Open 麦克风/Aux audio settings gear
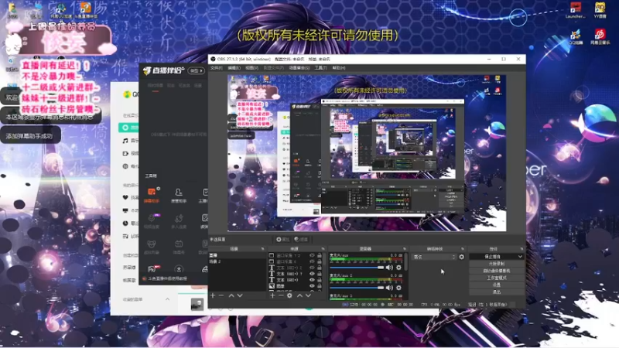This screenshot has width=619, height=348. point(398,268)
